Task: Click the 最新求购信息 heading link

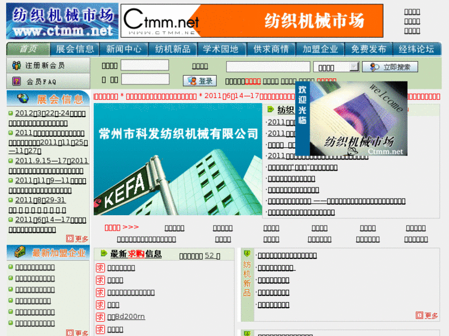Action: click(x=136, y=253)
